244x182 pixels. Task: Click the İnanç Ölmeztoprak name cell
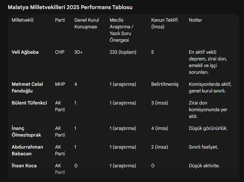click(26, 131)
